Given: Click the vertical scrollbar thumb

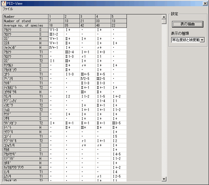Looking at the screenshot, I should tap(164, 21).
